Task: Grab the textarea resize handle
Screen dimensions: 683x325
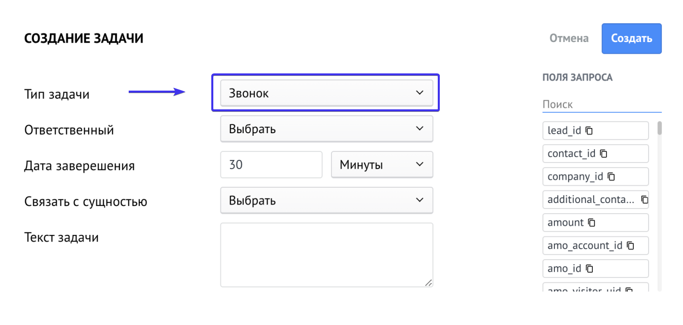Action: 429,283
